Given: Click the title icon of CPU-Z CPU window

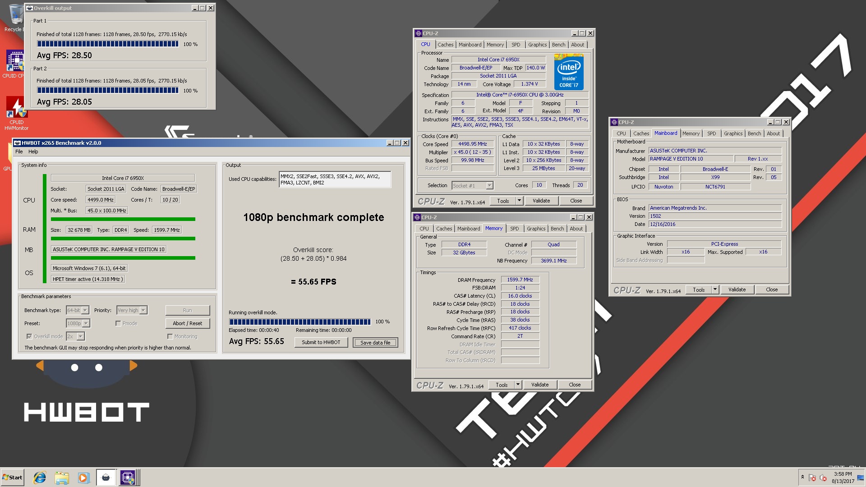Looking at the screenshot, I should tap(418, 33).
